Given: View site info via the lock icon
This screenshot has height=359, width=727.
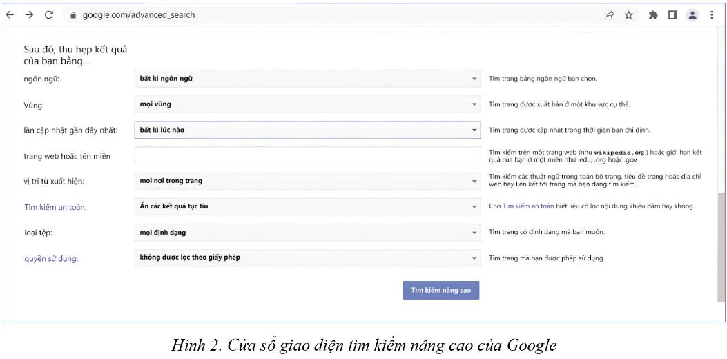Looking at the screenshot, I should [72, 15].
